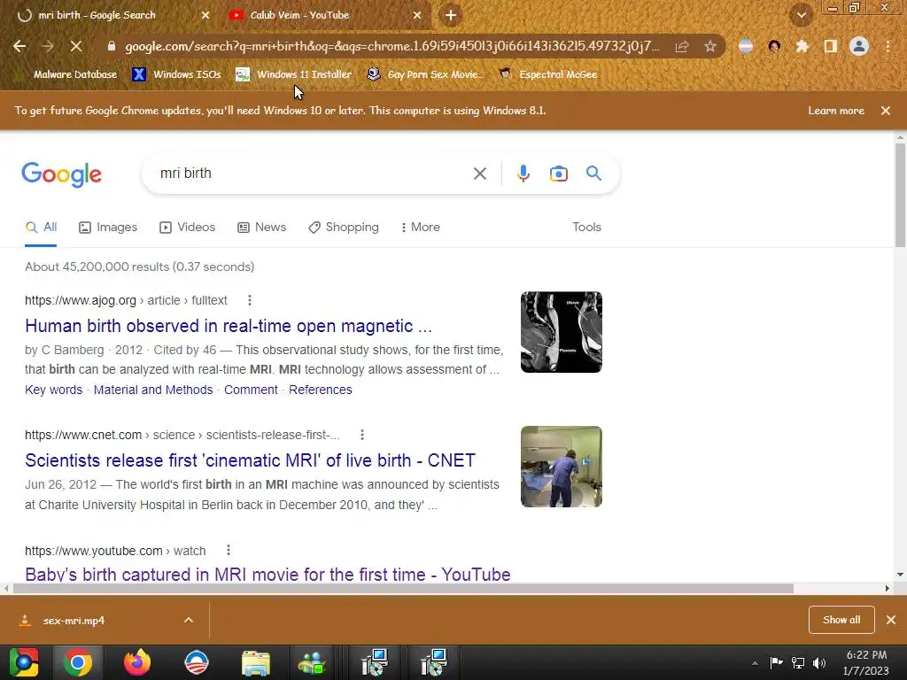Open Baby's birth captured in MRI YouTube link
Viewport: 907px width, 680px height.
(x=267, y=574)
